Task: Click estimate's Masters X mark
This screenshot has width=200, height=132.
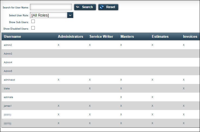Action: coord(121,97)
